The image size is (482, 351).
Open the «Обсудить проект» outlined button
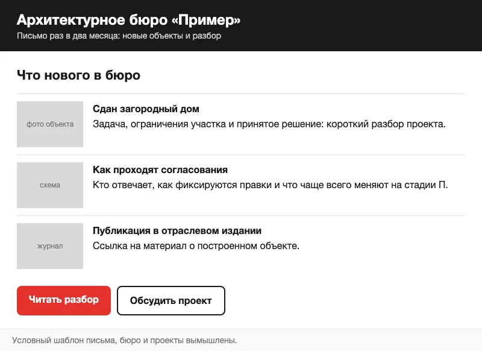pyautogui.click(x=171, y=300)
